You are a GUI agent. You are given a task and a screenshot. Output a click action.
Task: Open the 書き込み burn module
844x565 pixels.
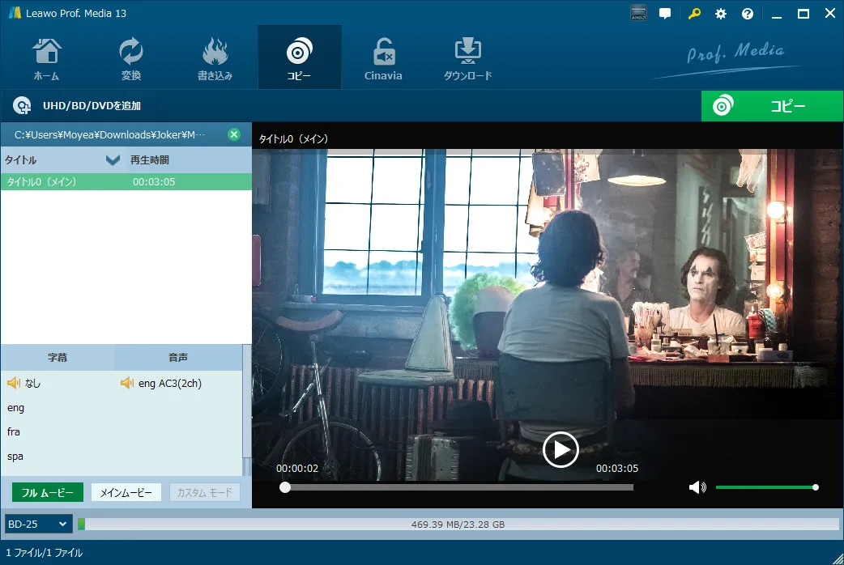point(215,58)
